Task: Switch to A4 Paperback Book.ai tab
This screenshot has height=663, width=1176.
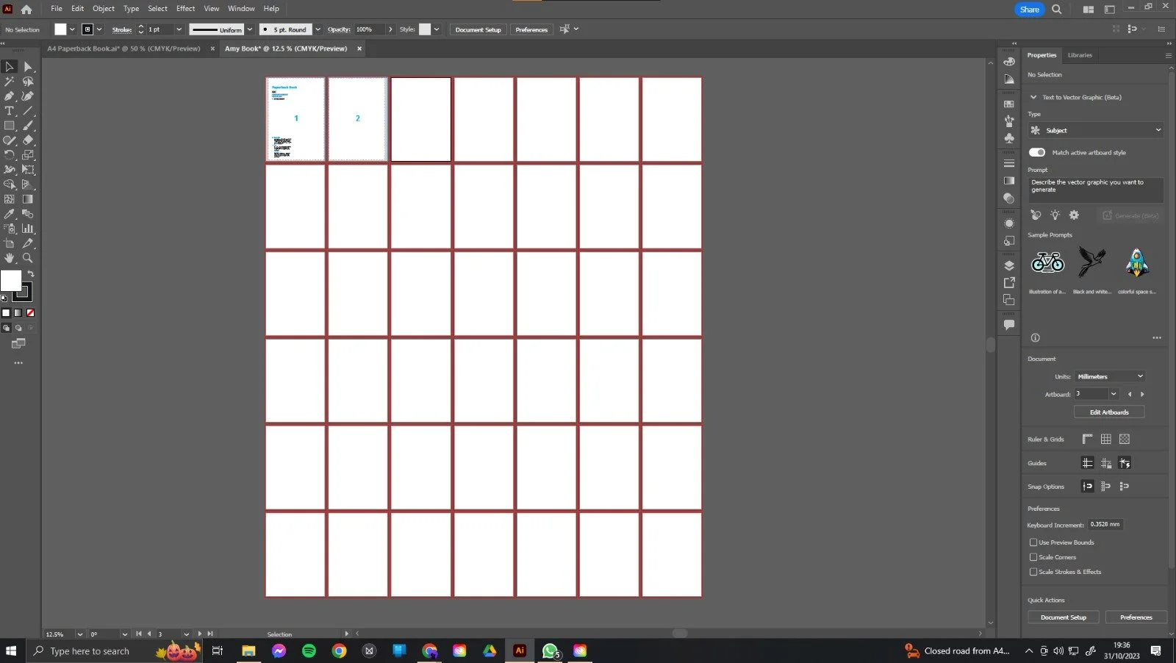Action: pos(123,49)
